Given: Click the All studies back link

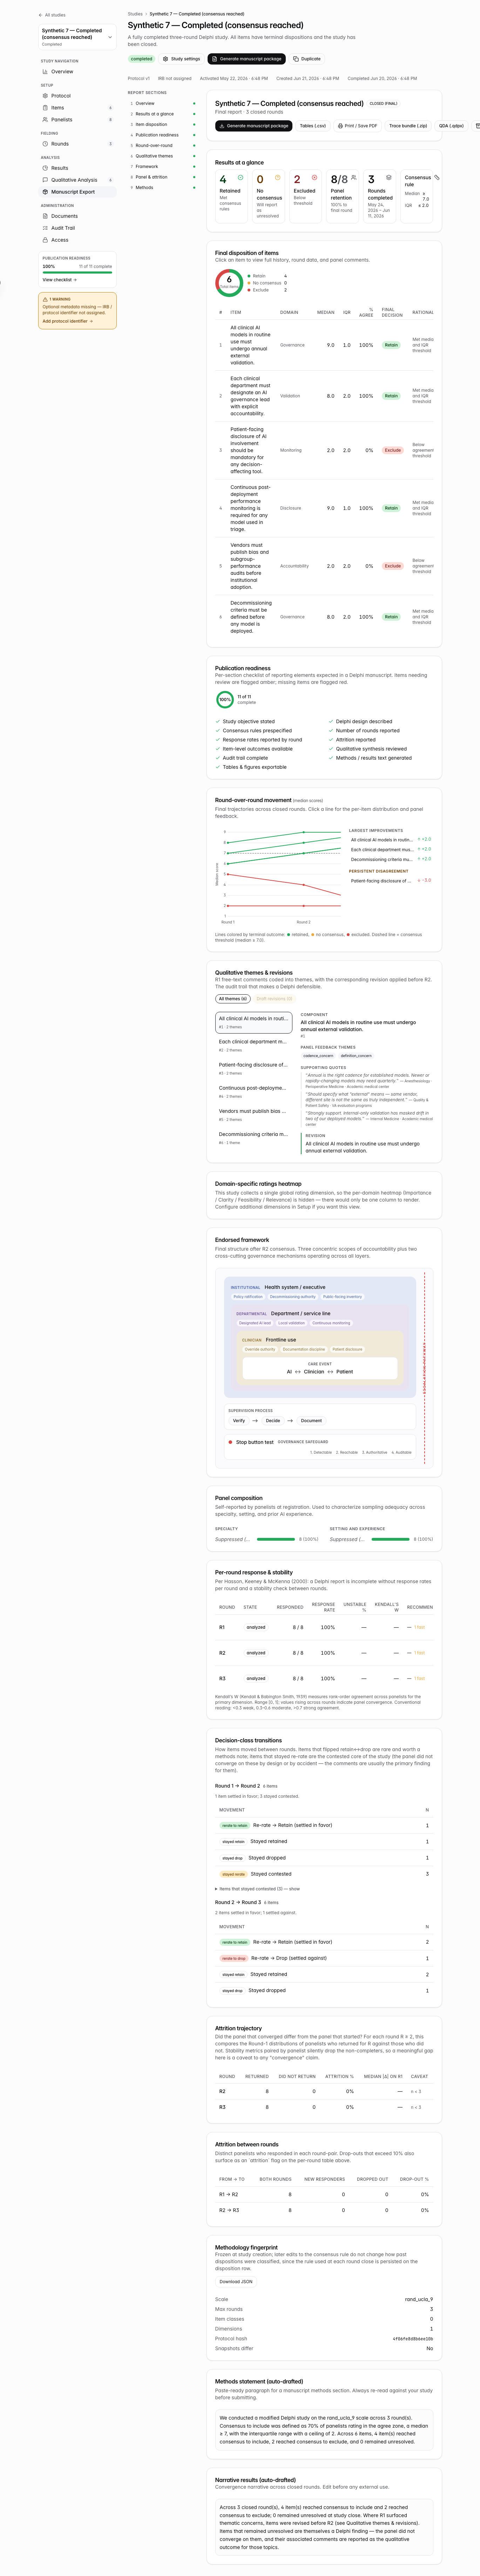Looking at the screenshot, I should (52, 15).
